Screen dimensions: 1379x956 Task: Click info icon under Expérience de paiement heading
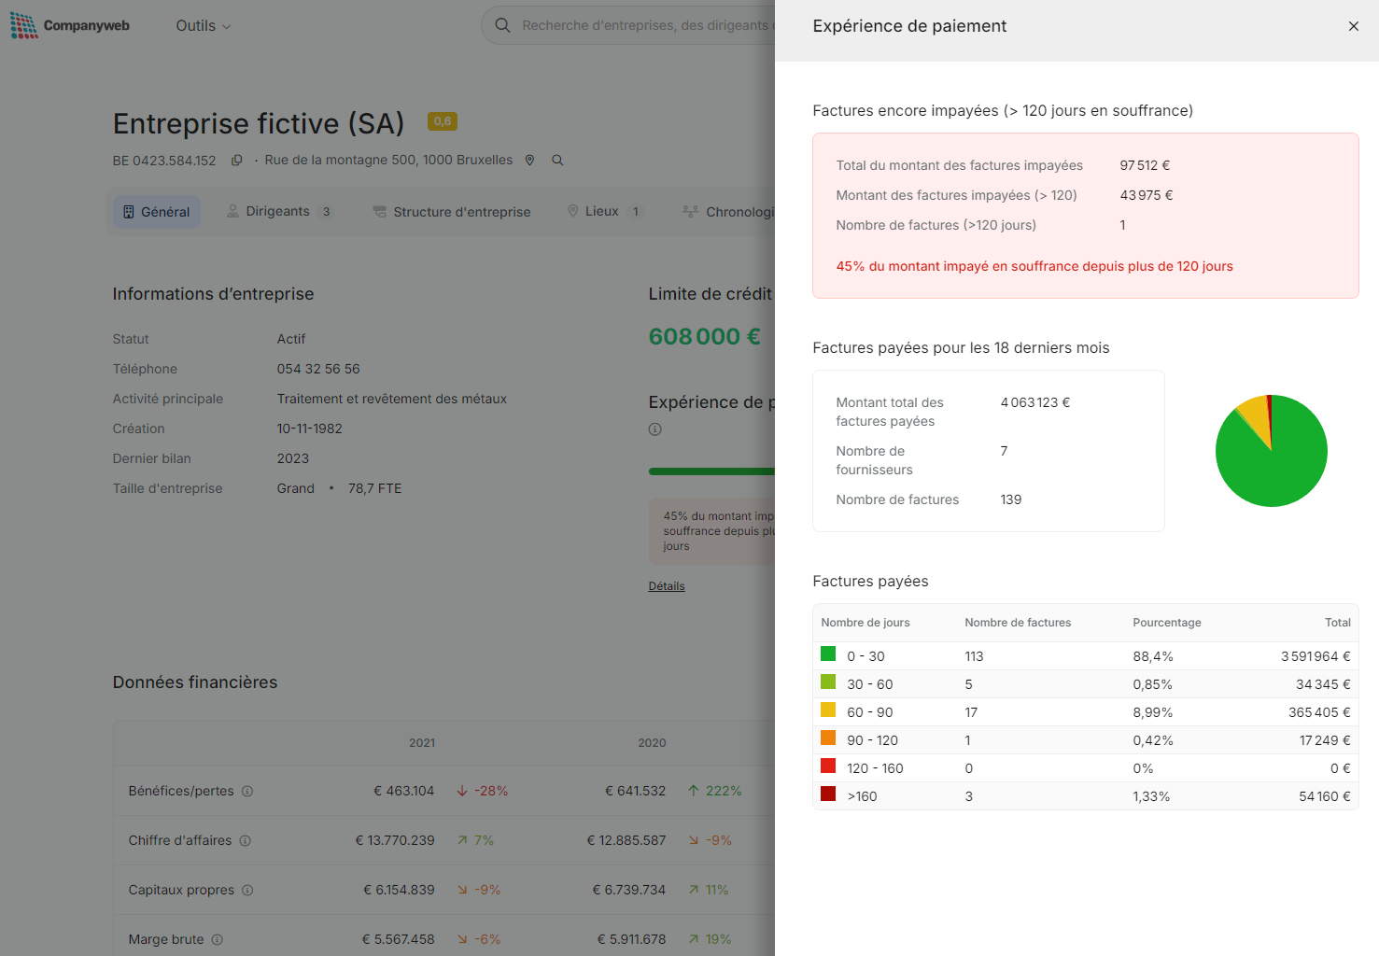(655, 429)
